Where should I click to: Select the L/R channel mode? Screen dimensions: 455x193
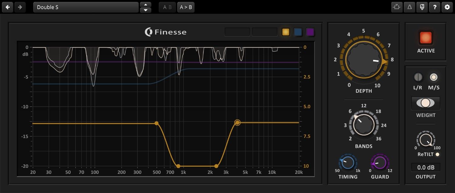418,77
